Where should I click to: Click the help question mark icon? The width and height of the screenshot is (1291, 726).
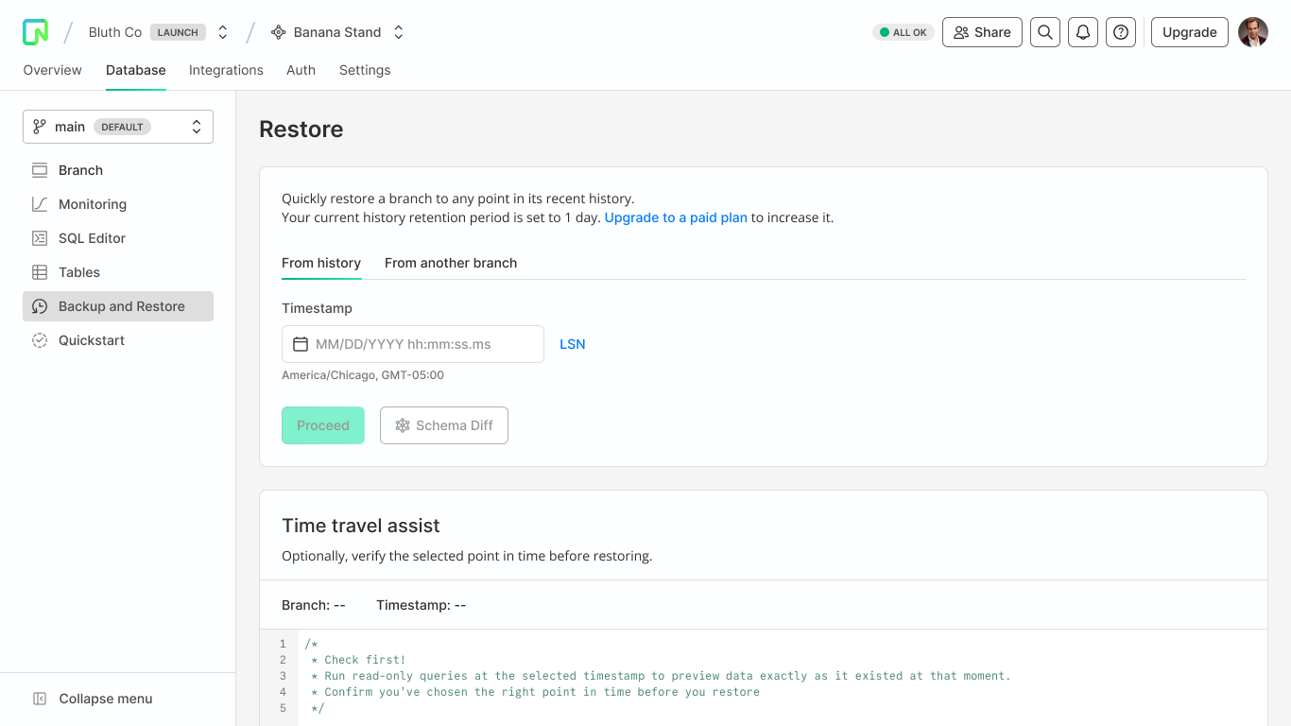[1120, 32]
